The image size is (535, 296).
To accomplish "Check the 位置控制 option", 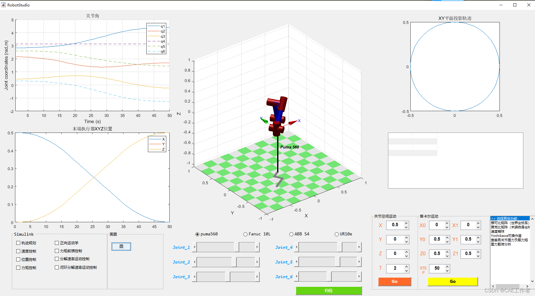I will pyautogui.click(x=18, y=259).
